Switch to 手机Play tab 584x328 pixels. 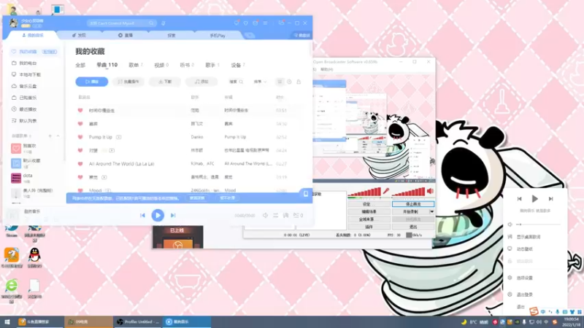click(218, 36)
